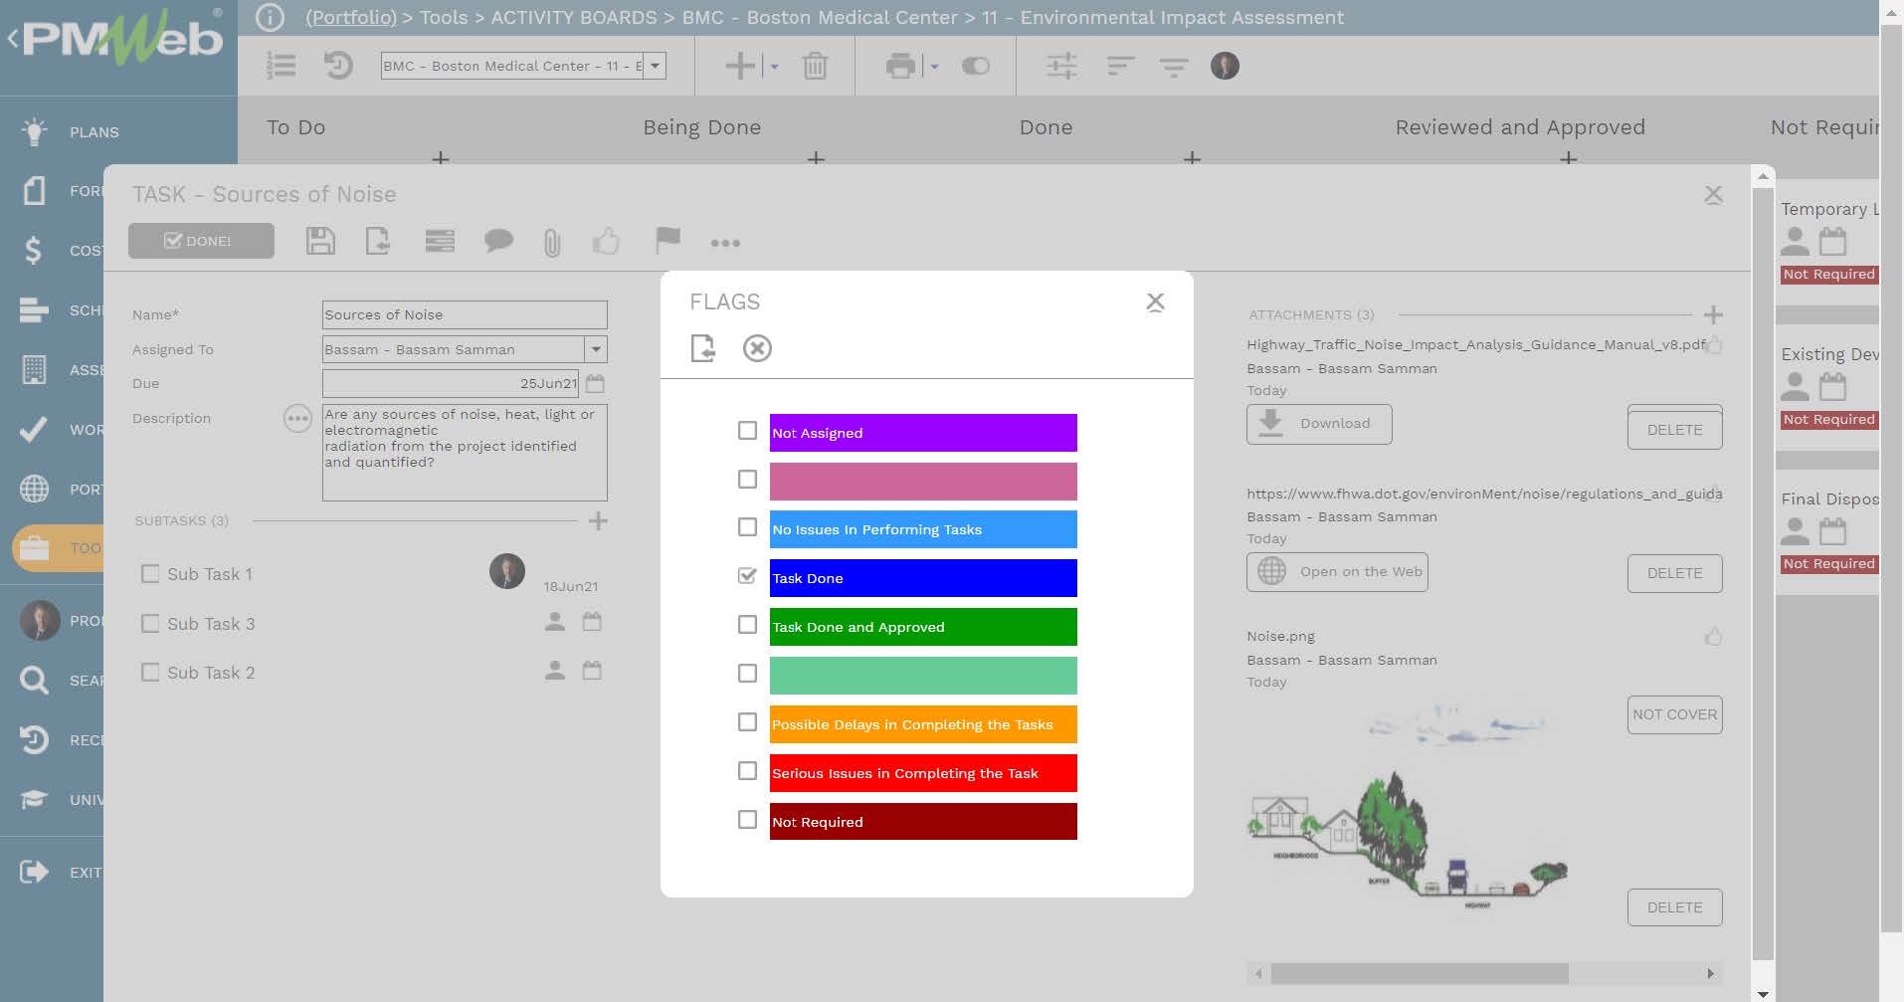Click the trash delete icon in top toolbar
Image resolution: width=1904 pixels, height=1002 pixels.
[815, 67]
